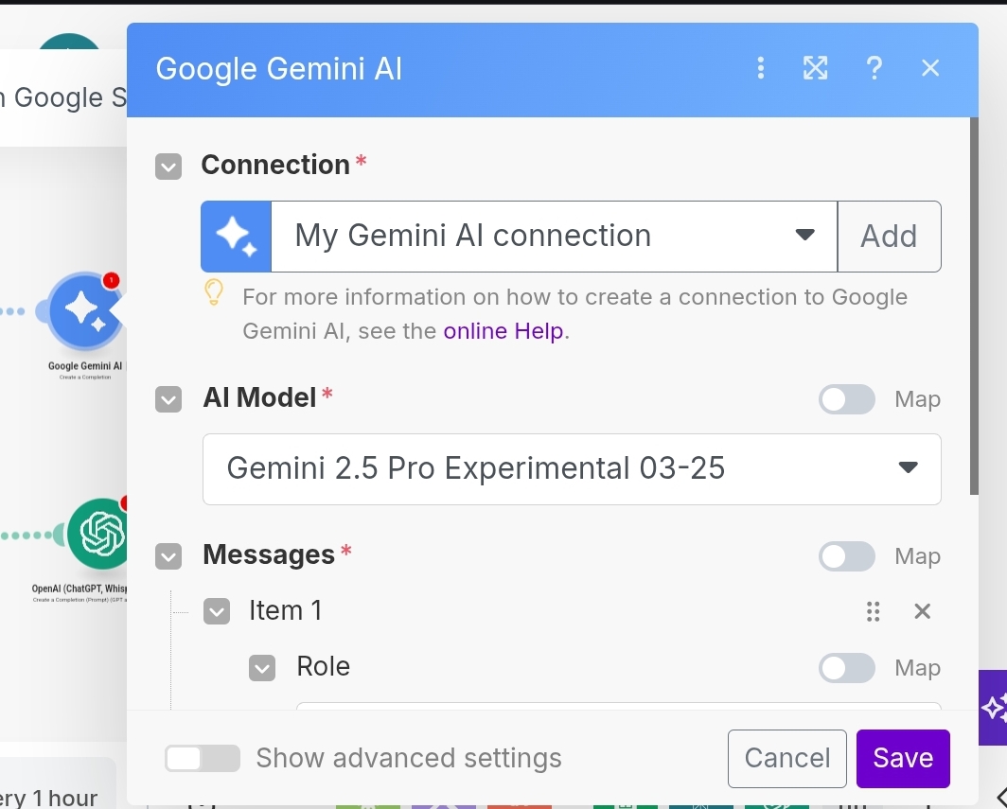Collapse the AI Model section
Viewport: 1007px width, 809px height.
click(168, 399)
